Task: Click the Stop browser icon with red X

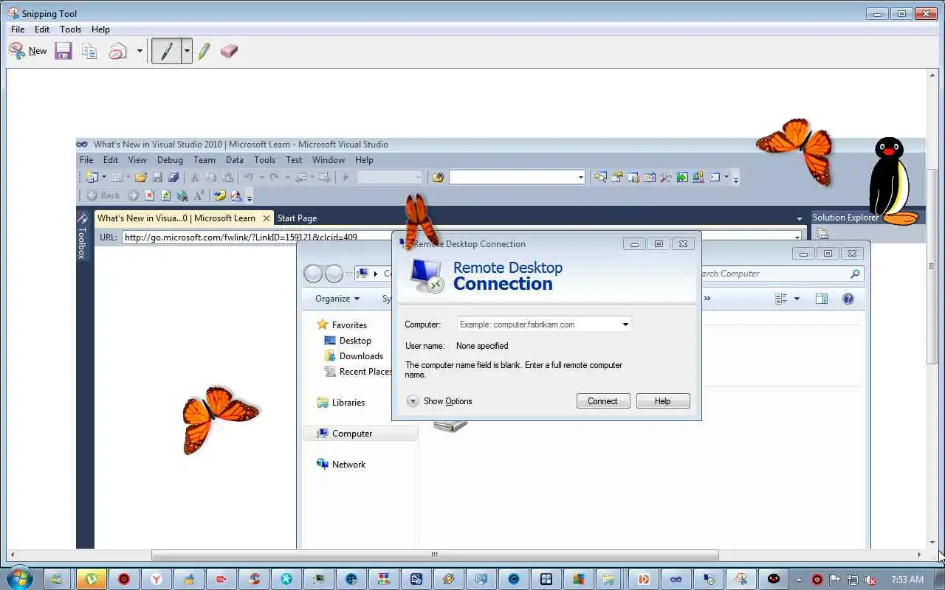Action: click(150, 195)
